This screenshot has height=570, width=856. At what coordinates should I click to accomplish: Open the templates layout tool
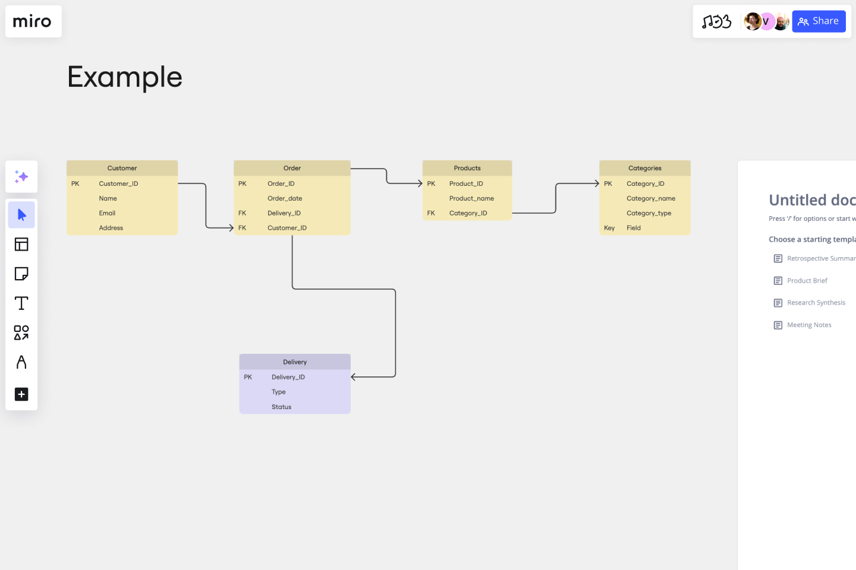tap(21, 244)
